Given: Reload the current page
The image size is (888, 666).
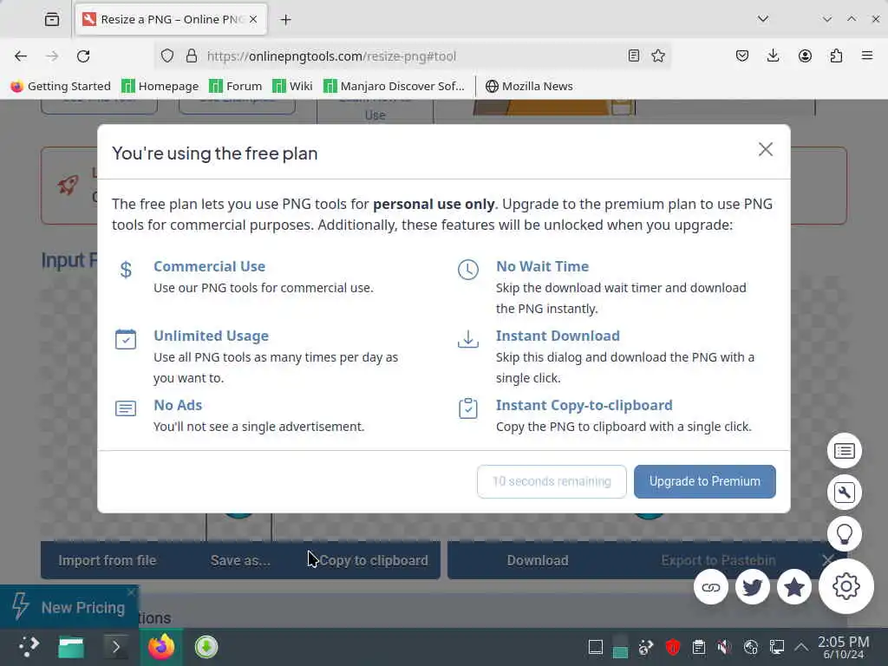Looking at the screenshot, I should point(83,56).
